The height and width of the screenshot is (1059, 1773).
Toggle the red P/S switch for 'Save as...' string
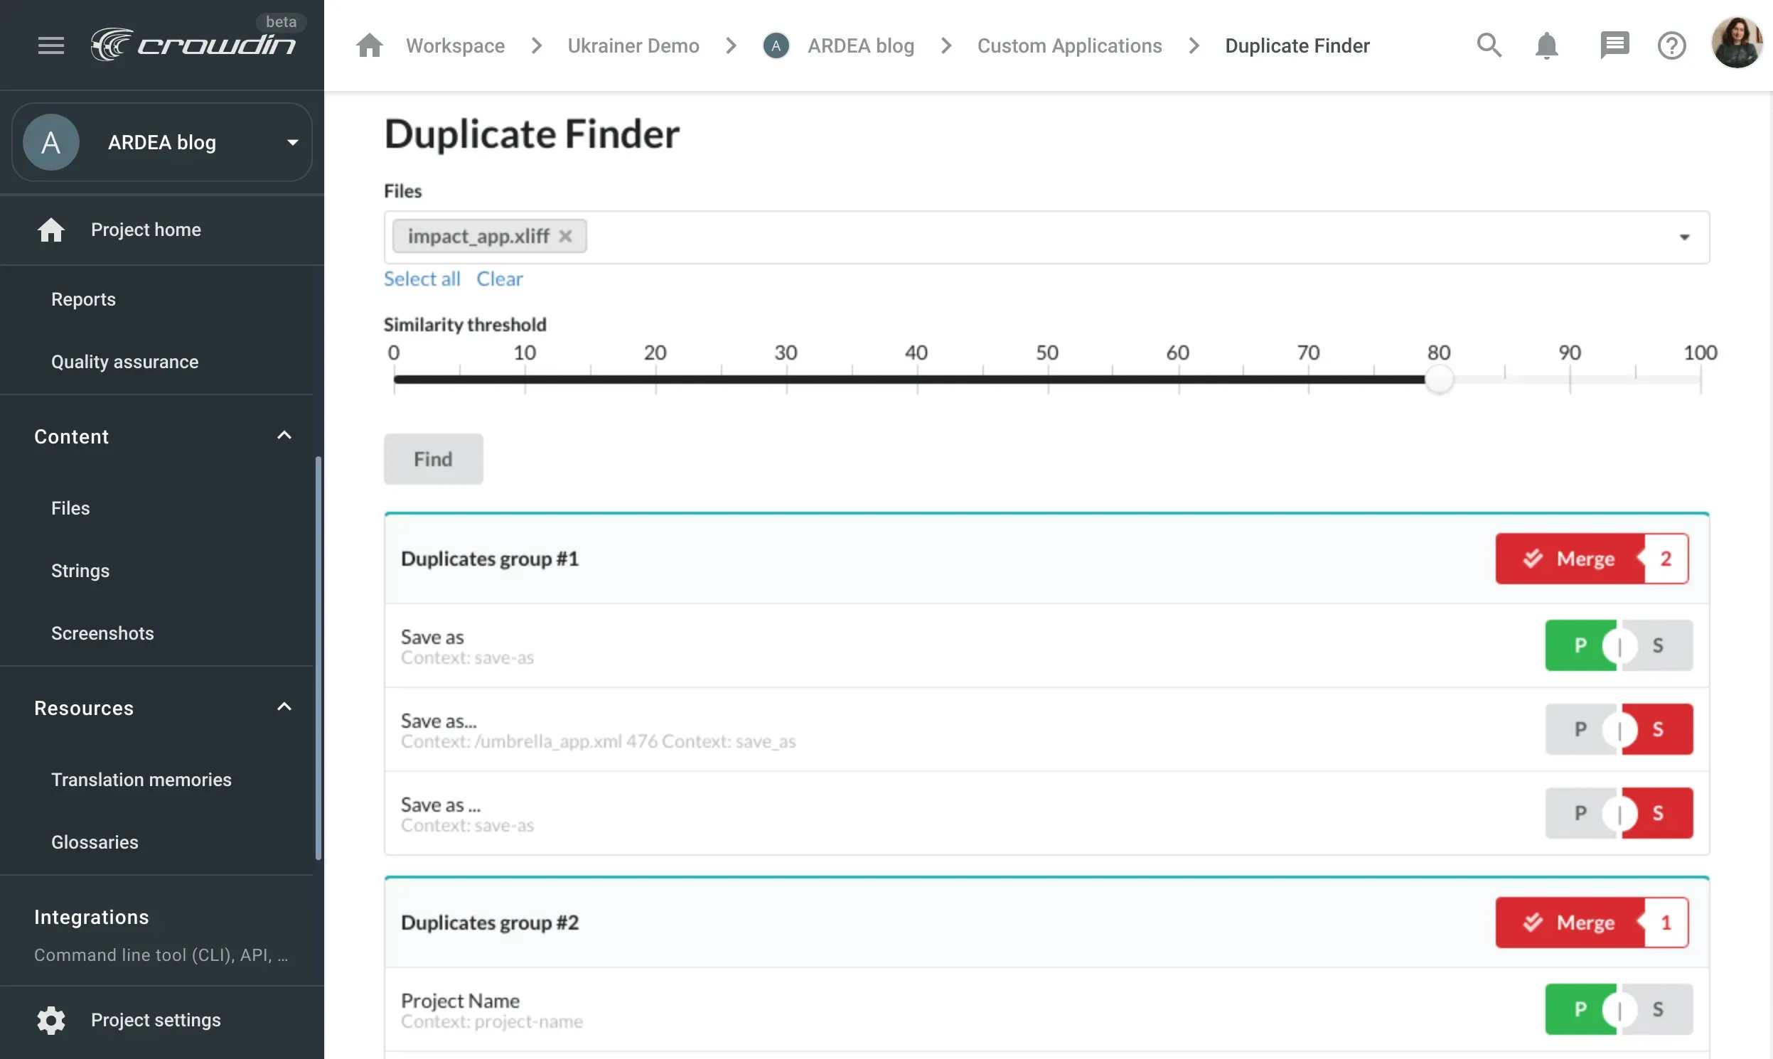click(x=1618, y=729)
